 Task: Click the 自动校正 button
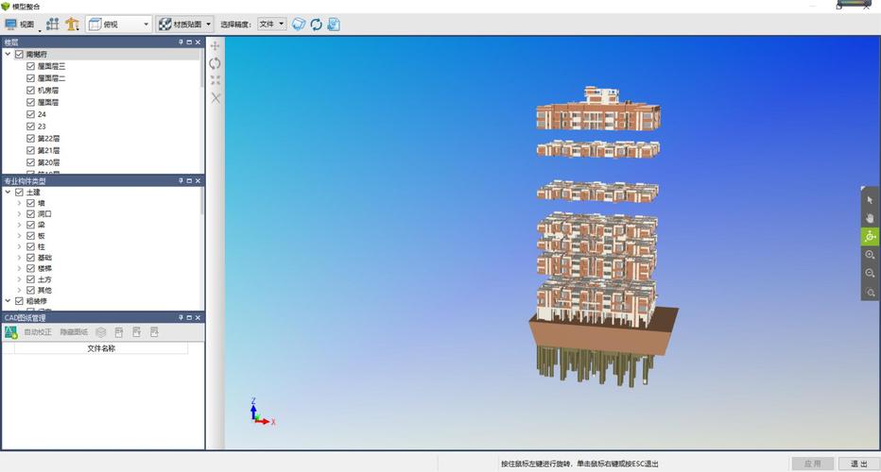[38, 332]
